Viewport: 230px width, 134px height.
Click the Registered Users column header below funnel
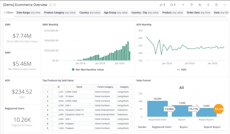pyautogui.click(x=162, y=127)
